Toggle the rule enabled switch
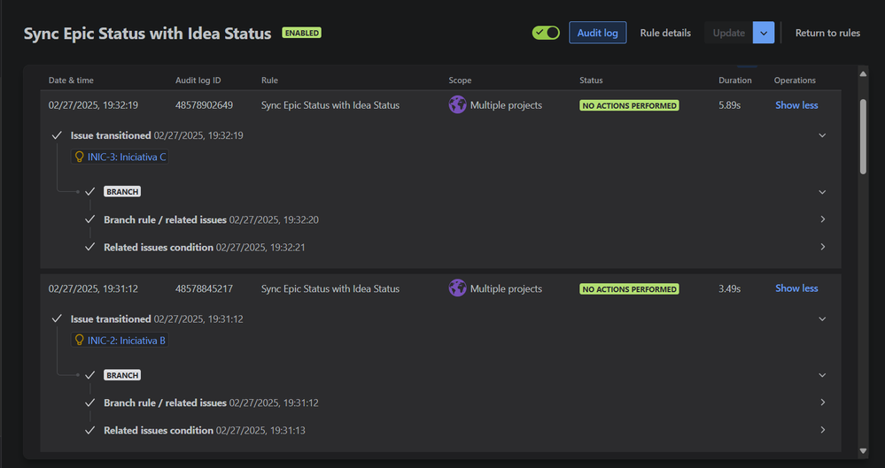Viewport: 885px width, 468px height. point(545,33)
